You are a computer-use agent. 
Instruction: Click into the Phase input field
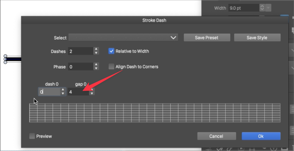[81, 67]
